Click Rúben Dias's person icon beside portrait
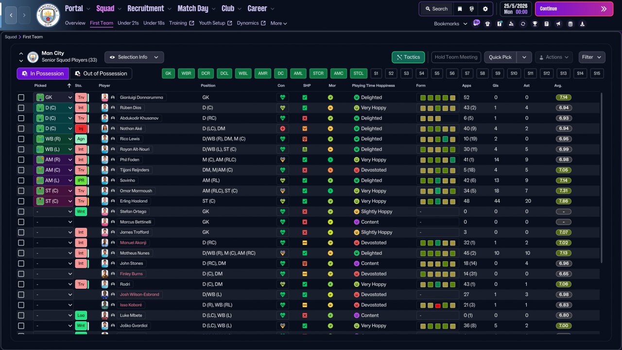Screen dimensions: 622x350 (x=113, y=108)
